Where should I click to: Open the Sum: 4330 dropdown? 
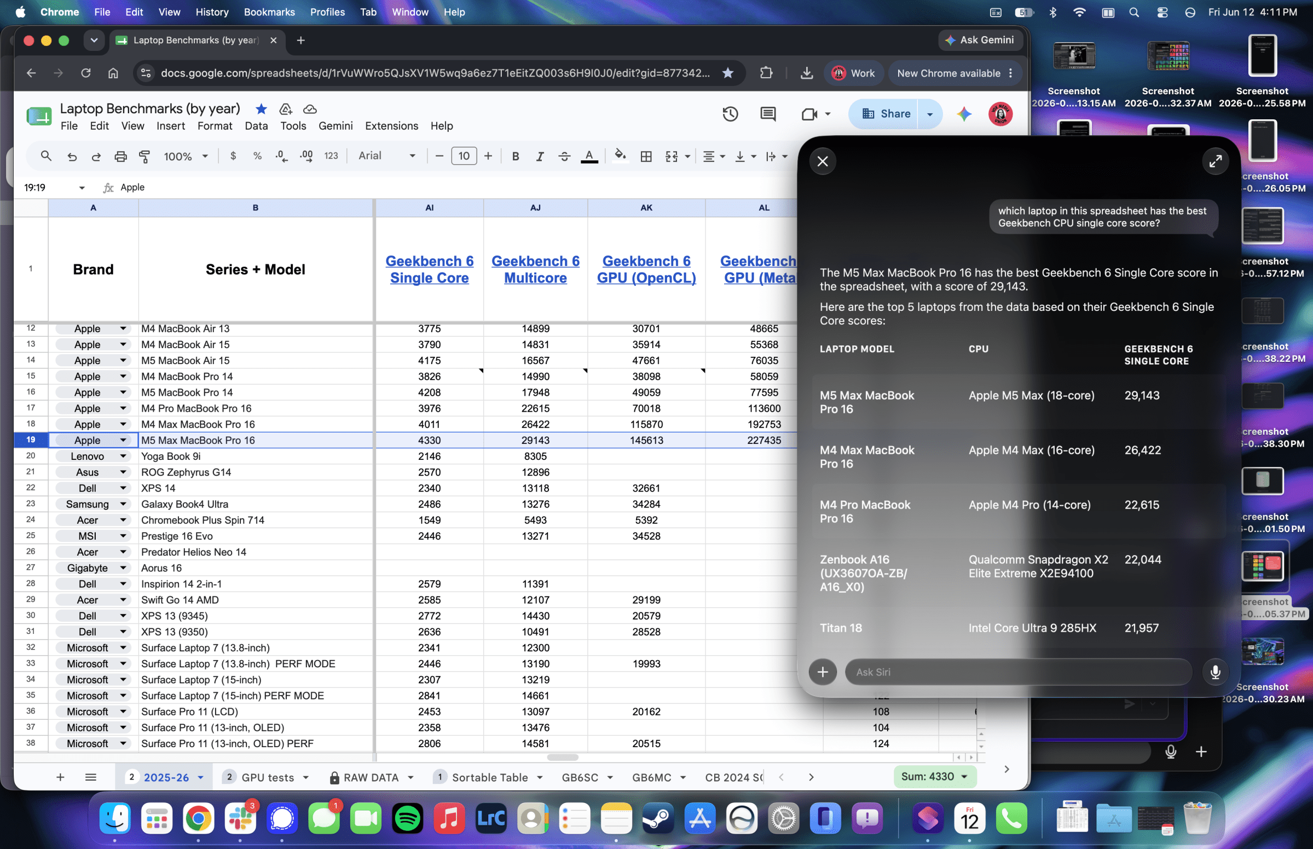(x=934, y=777)
